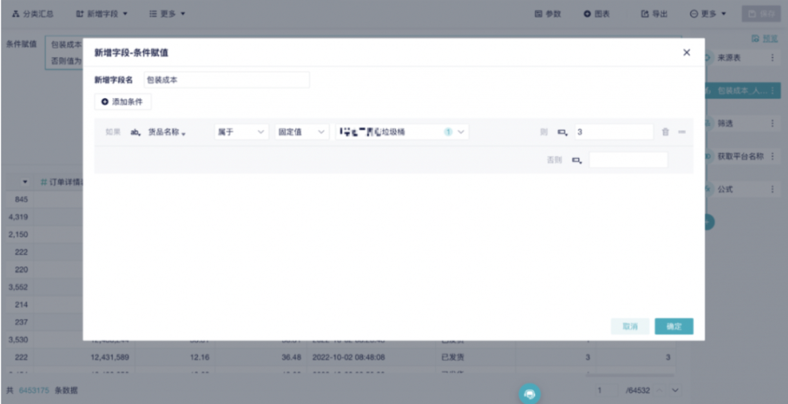
Task: Click the minus icon in condition row
Action: click(x=682, y=132)
